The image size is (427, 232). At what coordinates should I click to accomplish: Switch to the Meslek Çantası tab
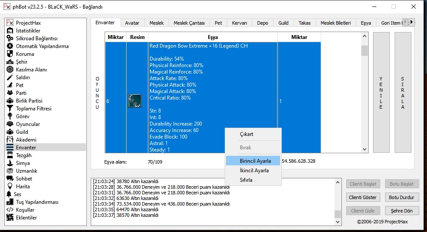coord(189,23)
